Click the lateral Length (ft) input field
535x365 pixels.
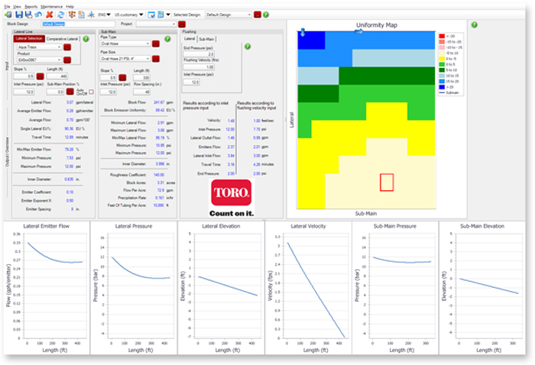click(x=59, y=76)
